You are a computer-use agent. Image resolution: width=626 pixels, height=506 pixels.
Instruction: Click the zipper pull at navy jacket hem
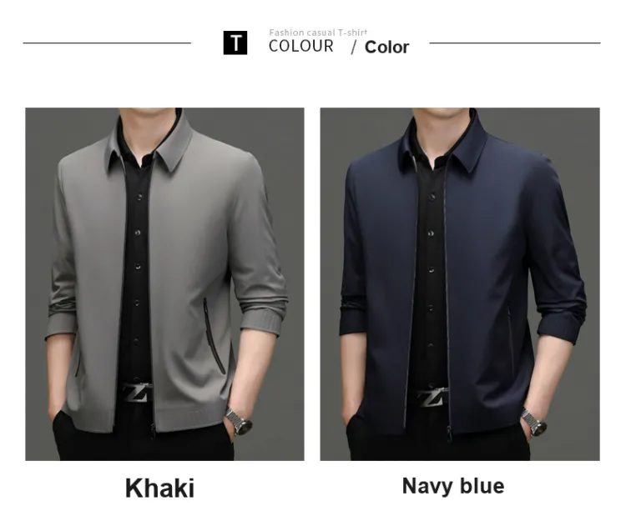[x=449, y=433]
